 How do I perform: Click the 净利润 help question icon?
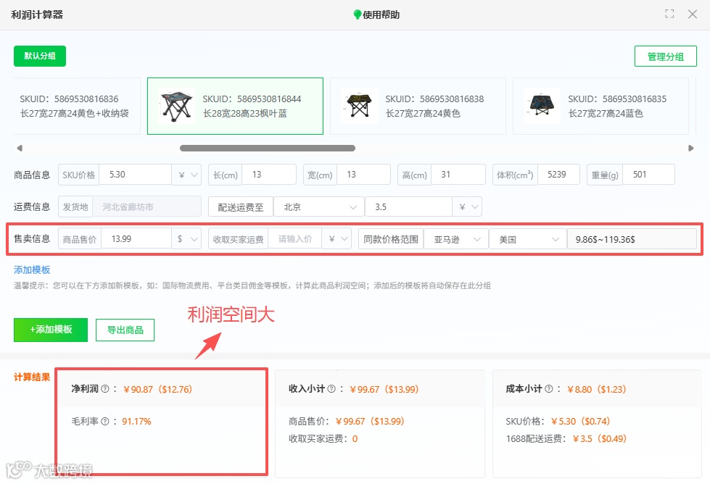[x=105, y=389]
